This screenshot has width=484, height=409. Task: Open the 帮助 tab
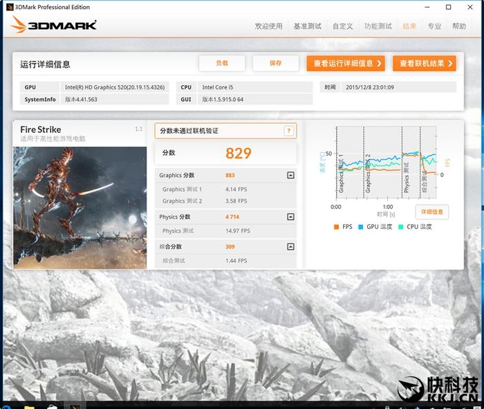click(x=459, y=26)
